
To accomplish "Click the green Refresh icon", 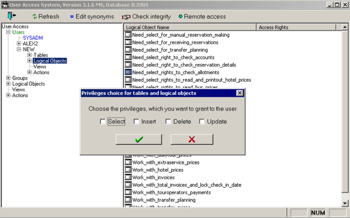I will pos(35,17).
